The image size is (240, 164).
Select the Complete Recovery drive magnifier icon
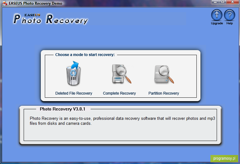pyautogui.click(x=121, y=74)
